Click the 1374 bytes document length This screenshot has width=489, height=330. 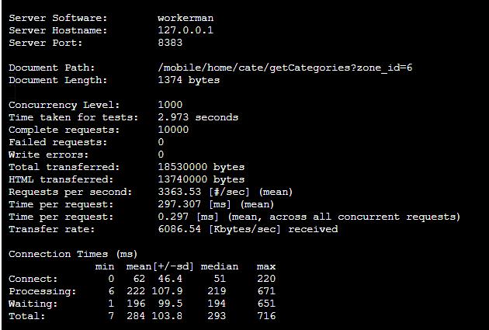pyautogui.click(x=189, y=80)
